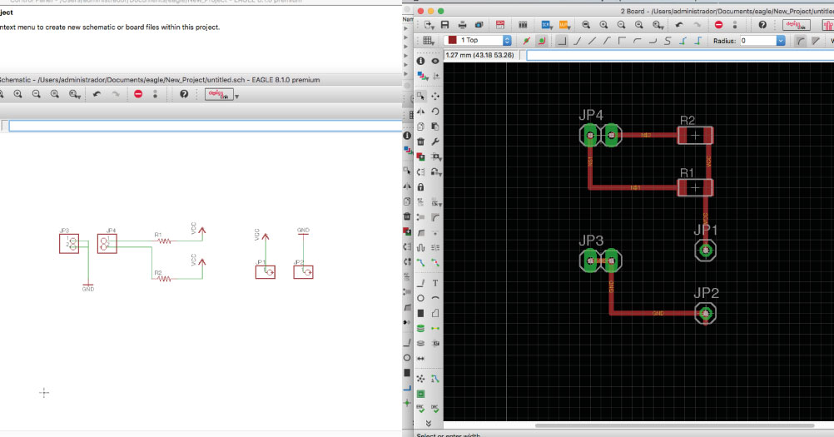834x437 pixels.
Task: Toggle the red-slash follow-me router button
Action: click(x=527, y=41)
